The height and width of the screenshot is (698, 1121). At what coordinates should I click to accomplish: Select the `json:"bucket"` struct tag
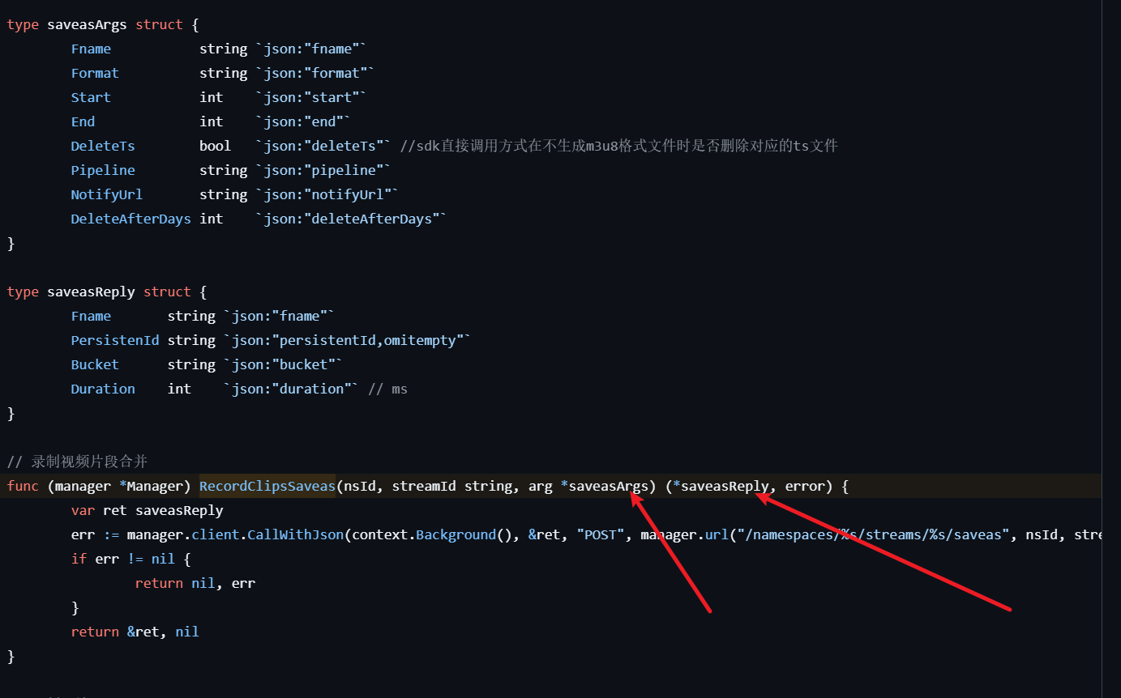(284, 364)
